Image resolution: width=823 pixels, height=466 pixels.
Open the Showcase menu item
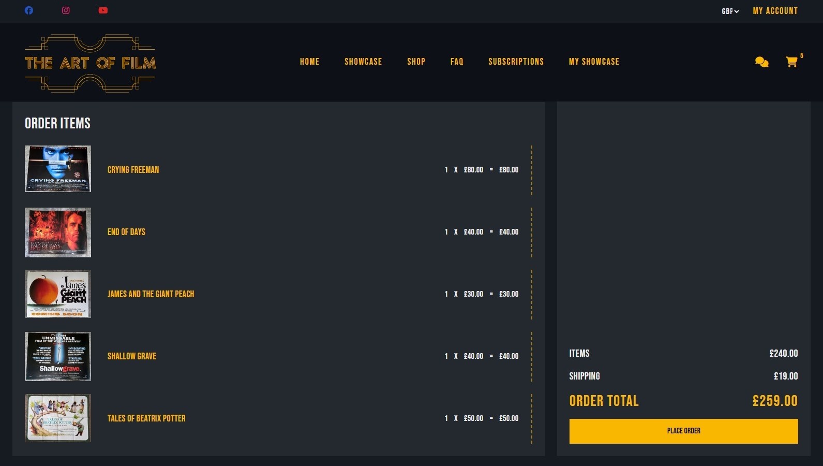click(x=363, y=62)
